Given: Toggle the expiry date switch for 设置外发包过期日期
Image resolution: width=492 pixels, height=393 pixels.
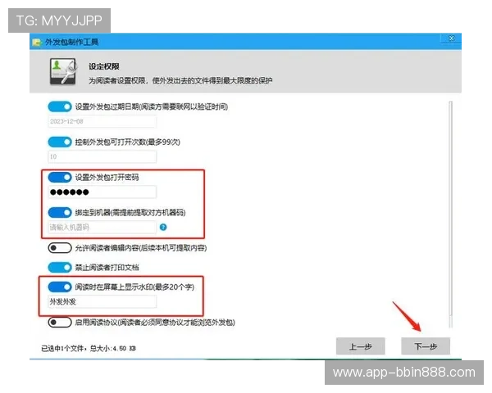Looking at the screenshot, I should [60, 106].
